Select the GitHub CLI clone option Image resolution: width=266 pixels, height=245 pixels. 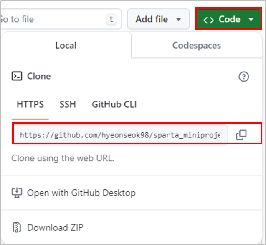[114, 104]
